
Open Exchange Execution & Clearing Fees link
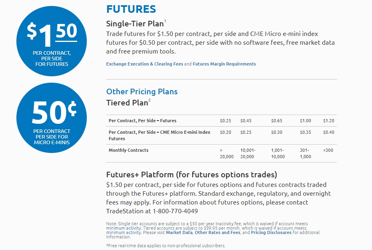144,64
